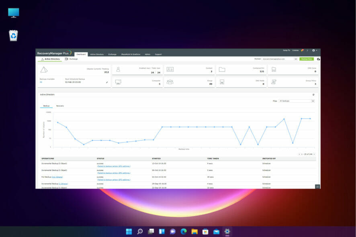Click the DNS Node icon
Screen dimensions: 356x237
[222, 82]
